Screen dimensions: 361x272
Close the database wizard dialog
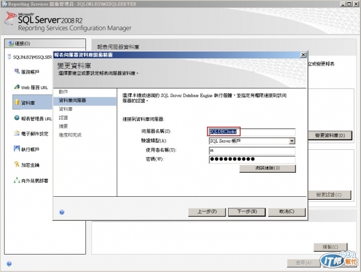pyautogui.click(x=303, y=55)
